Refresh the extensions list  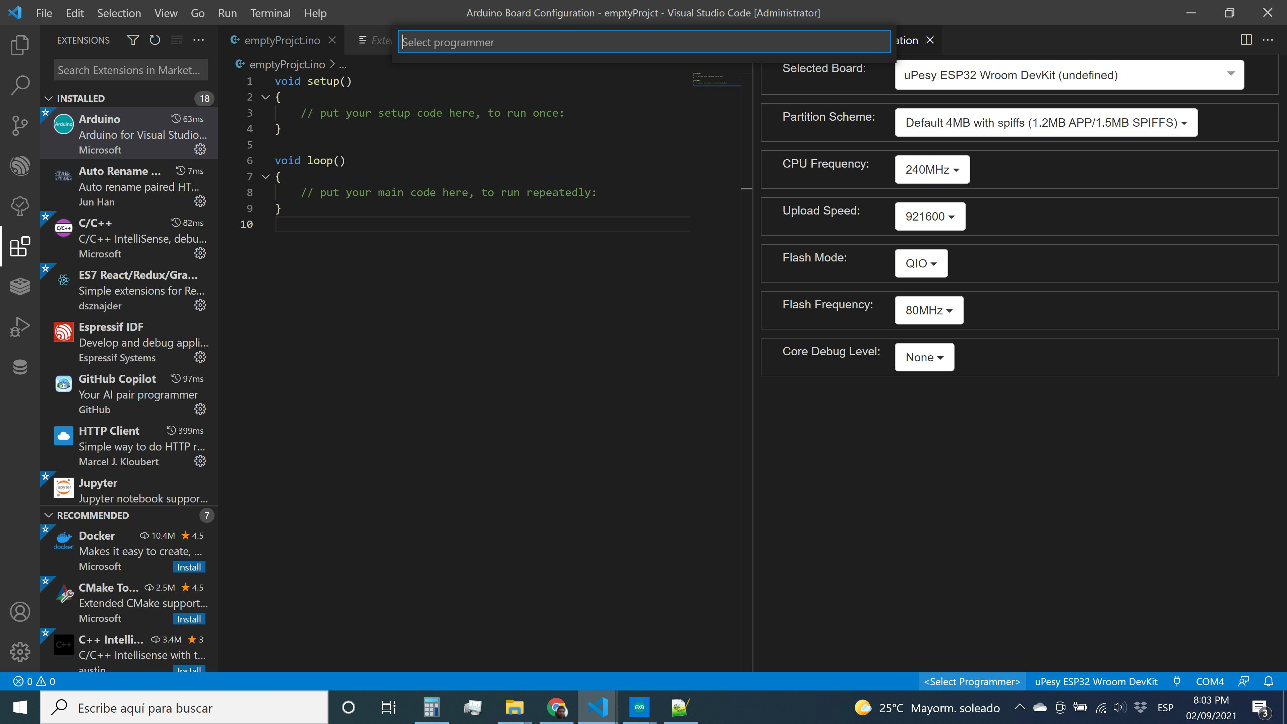(x=155, y=40)
